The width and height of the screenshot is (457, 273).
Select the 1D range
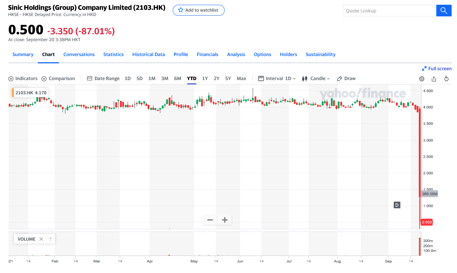click(x=128, y=78)
